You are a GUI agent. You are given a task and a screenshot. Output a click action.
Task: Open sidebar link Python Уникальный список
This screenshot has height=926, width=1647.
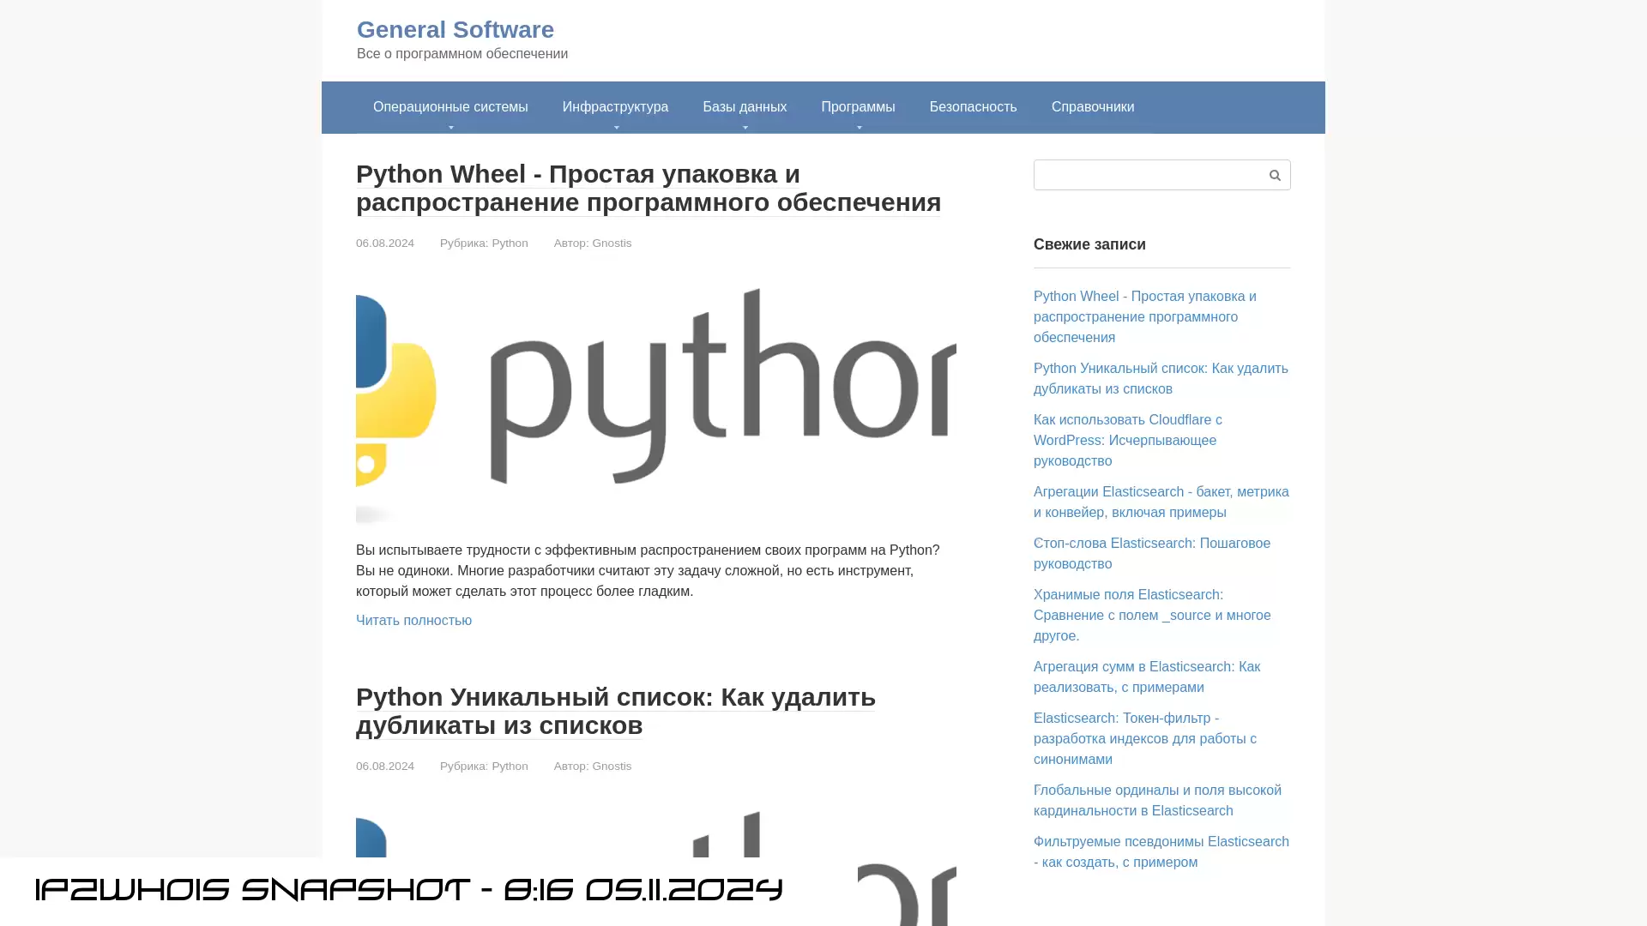(x=1161, y=379)
